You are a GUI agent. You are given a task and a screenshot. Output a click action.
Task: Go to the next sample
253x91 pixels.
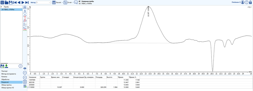click(23, 3)
